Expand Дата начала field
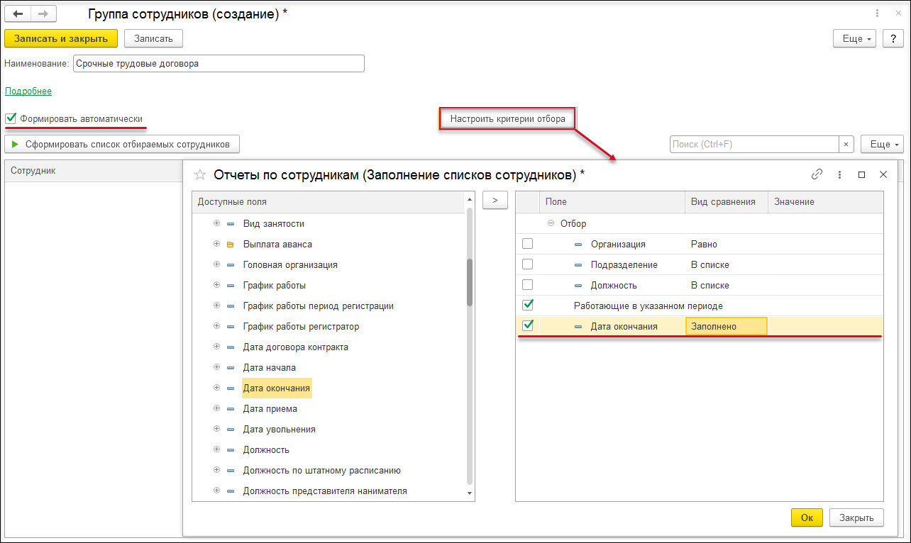This screenshot has width=911, height=543. point(216,368)
